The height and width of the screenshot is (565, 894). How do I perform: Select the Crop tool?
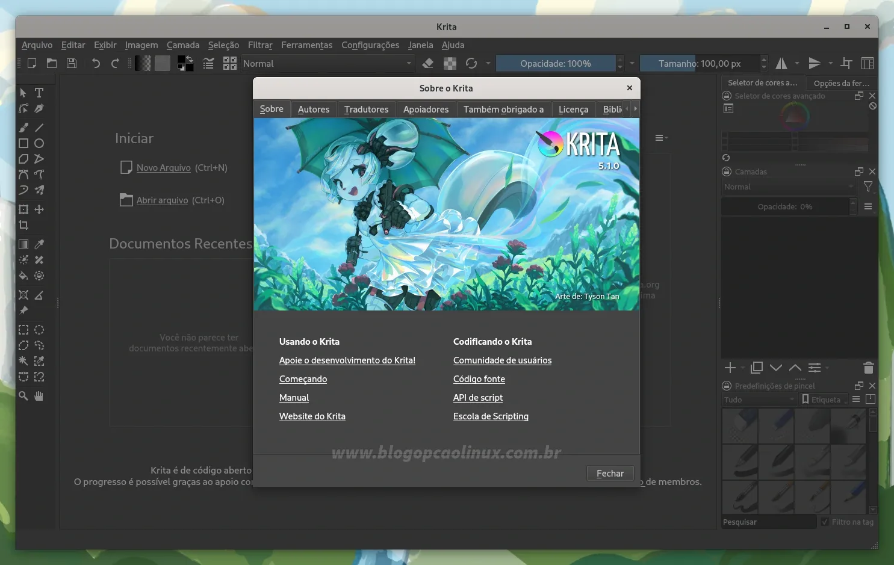pyautogui.click(x=23, y=225)
